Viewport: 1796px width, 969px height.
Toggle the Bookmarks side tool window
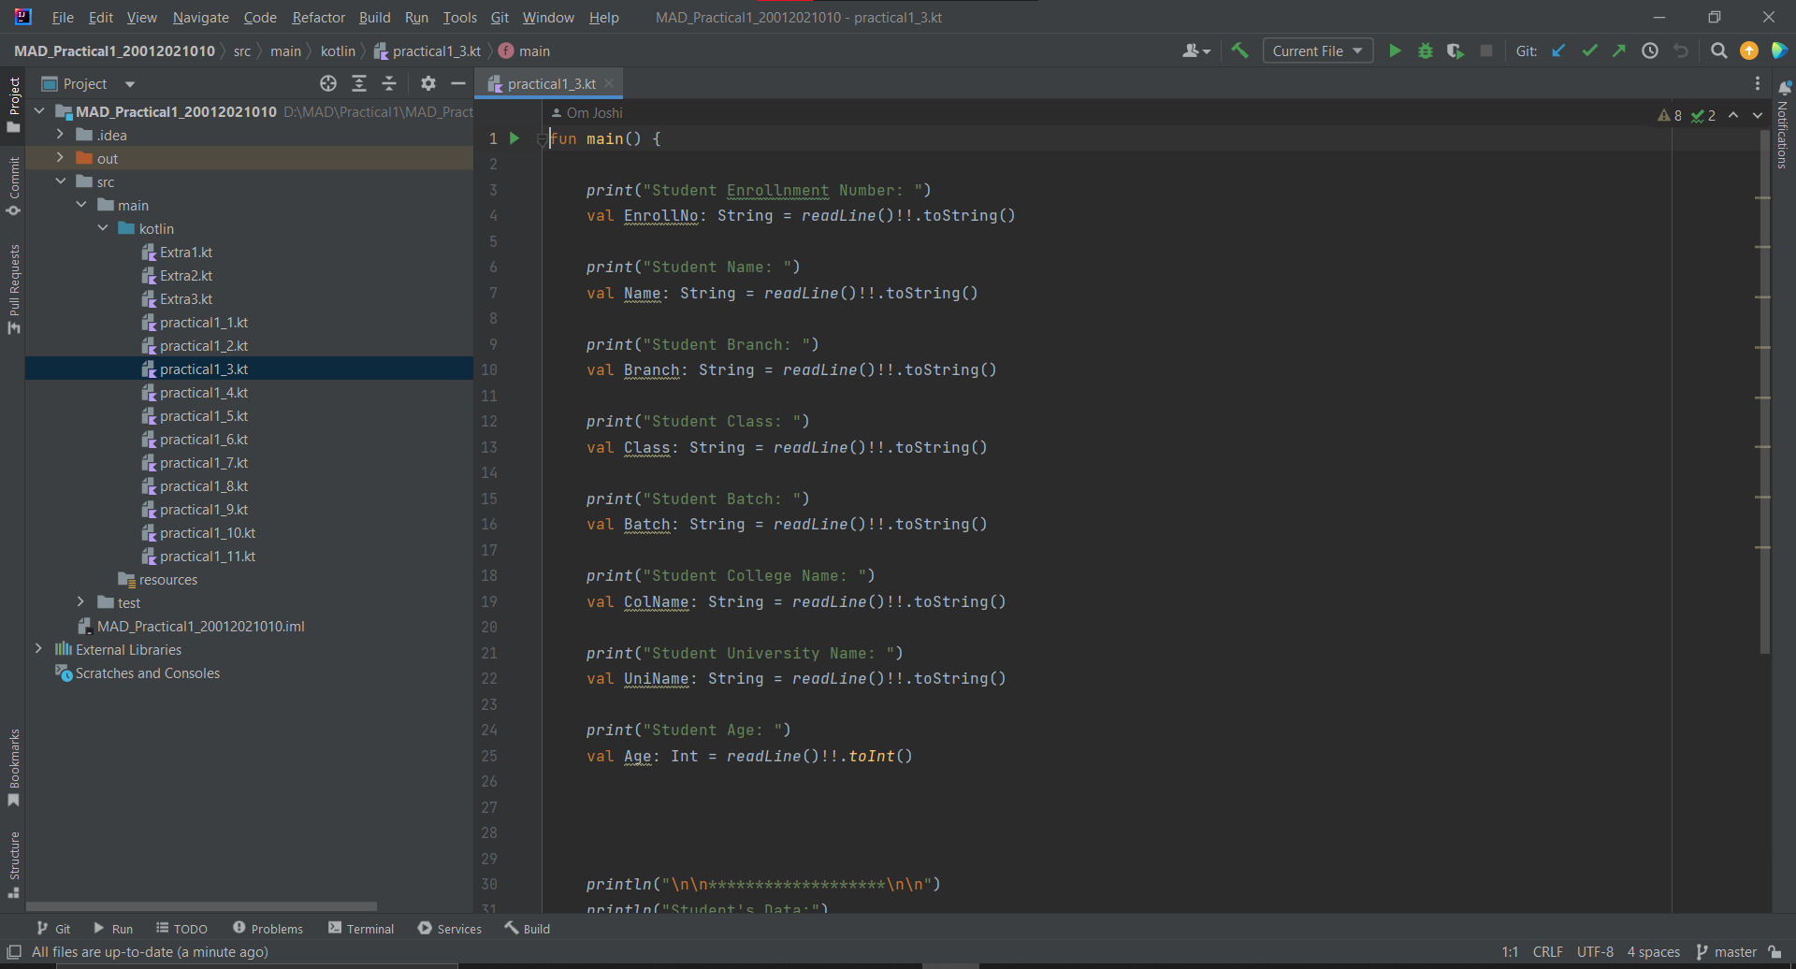tap(13, 768)
